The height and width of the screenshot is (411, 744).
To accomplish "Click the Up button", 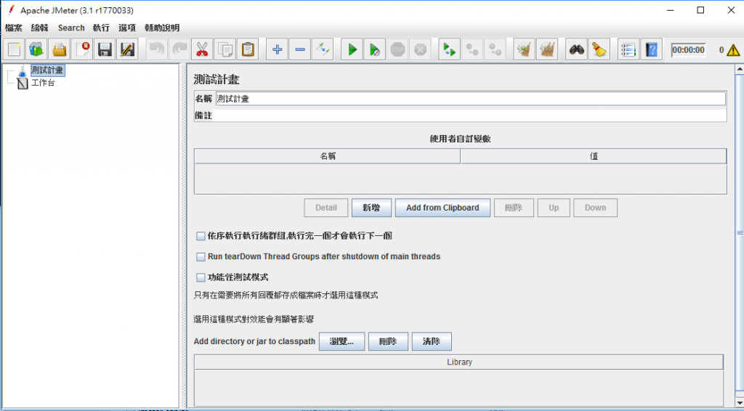I will [x=554, y=208].
